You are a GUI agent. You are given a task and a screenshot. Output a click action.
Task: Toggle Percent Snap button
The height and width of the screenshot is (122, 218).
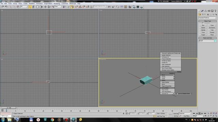(x=84, y=7)
